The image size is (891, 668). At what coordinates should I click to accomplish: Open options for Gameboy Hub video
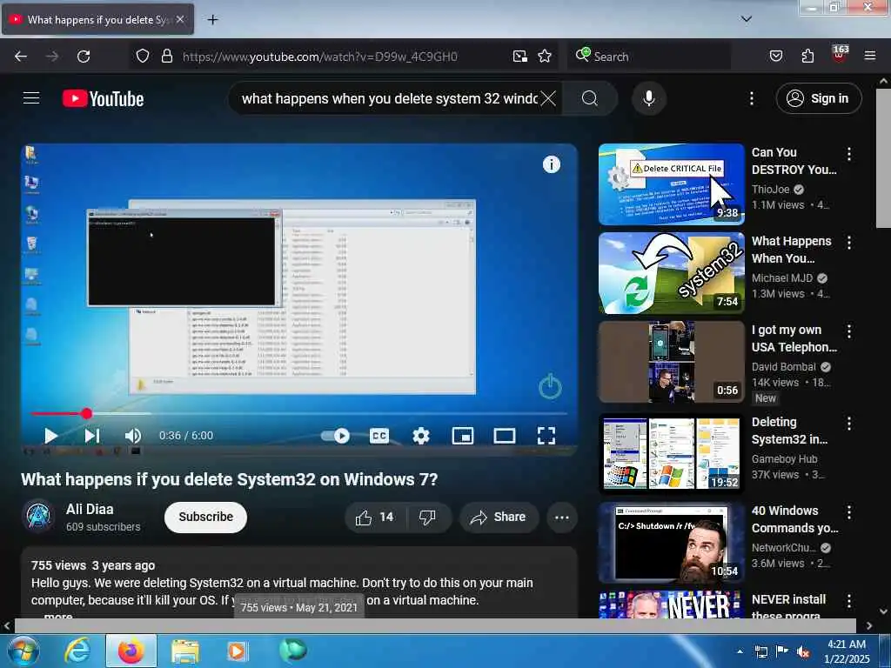coord(849,424)
